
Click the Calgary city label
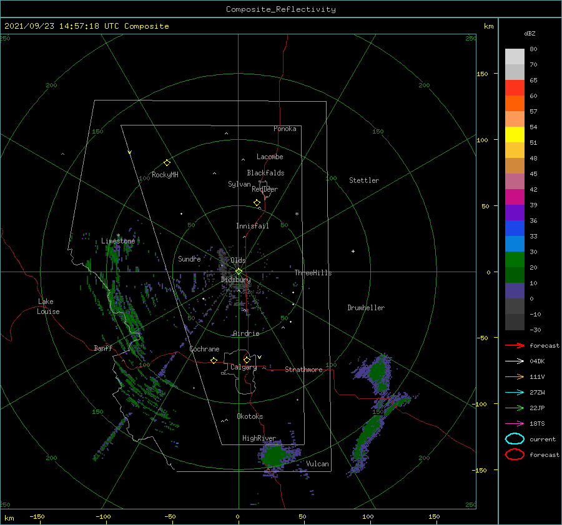coord(244,367)
